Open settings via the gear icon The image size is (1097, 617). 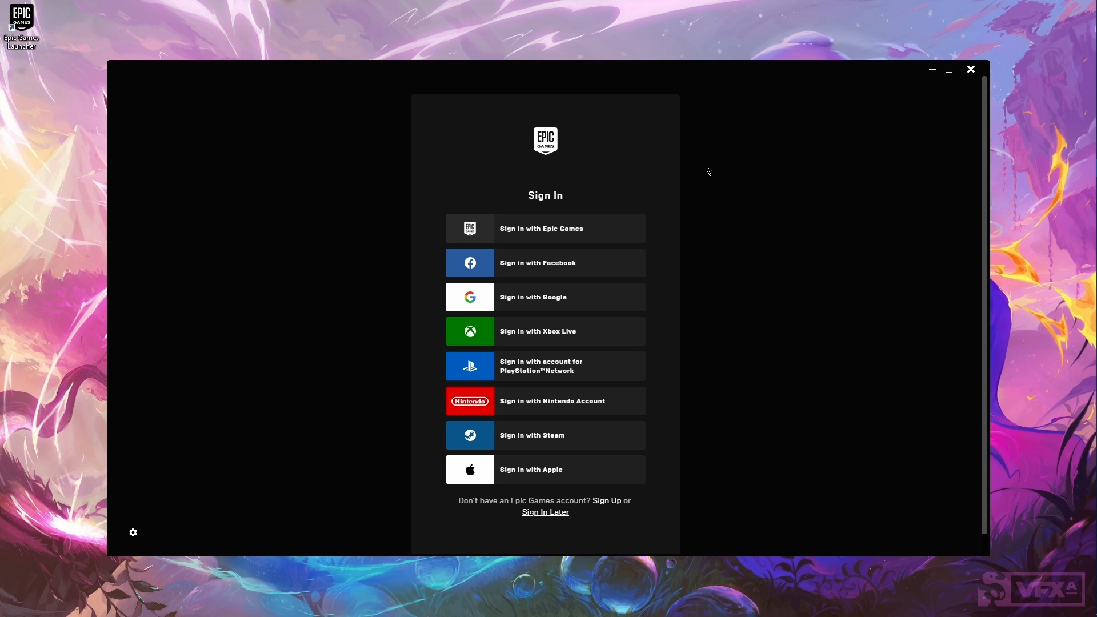(x=133, y=532)
